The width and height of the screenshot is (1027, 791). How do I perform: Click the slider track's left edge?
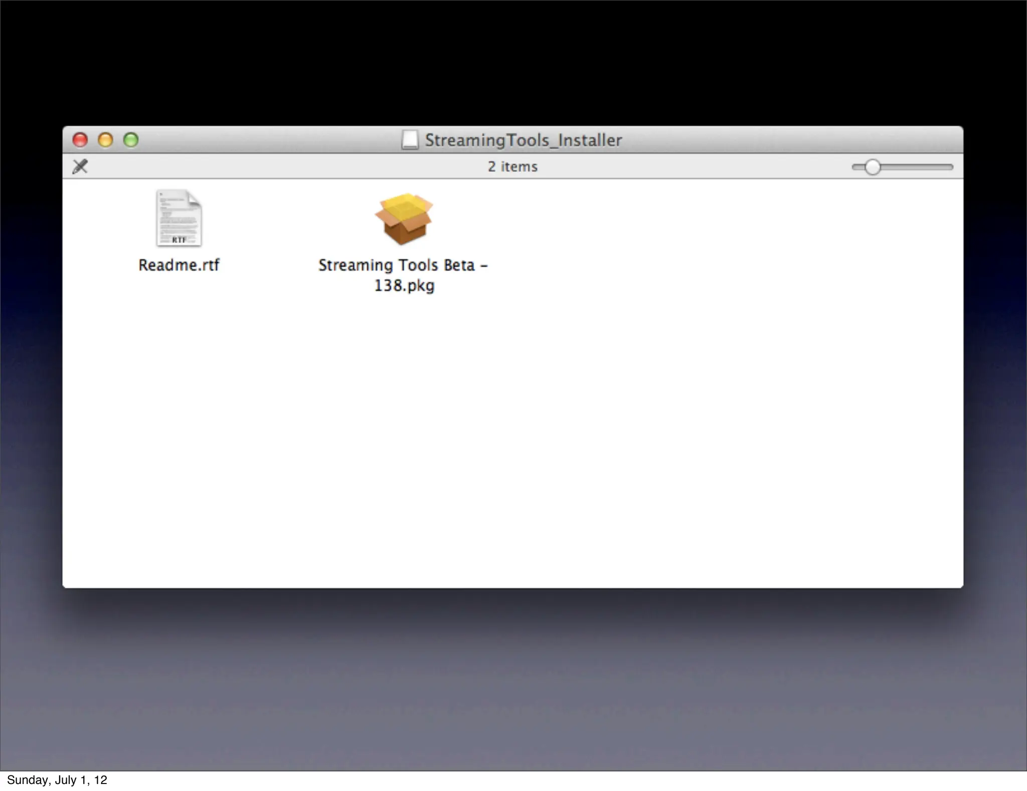(x=855, y=167)
